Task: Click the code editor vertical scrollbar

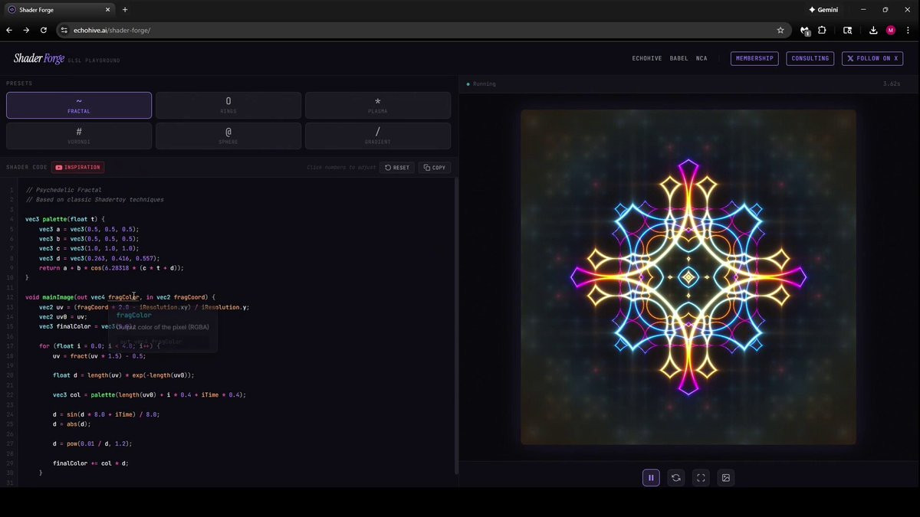Action: pyautogui.click(x=456, y=326)
